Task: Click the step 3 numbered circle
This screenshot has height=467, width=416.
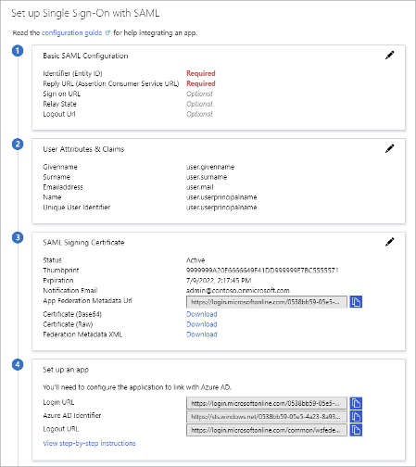Action: point(18,237)
